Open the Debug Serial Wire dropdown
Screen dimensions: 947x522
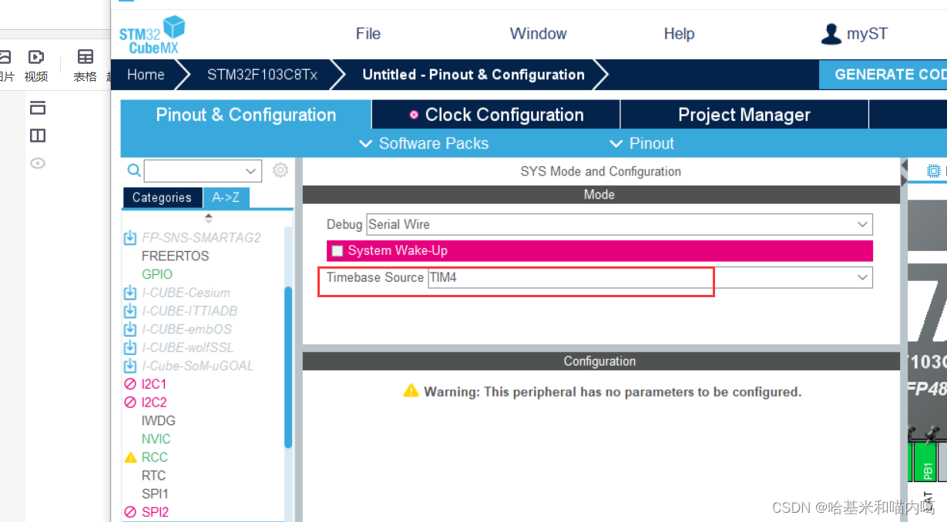(620, 225)
